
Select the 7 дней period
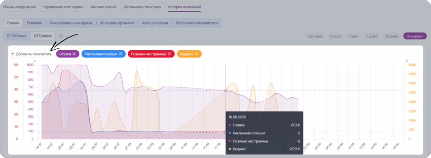click(371, 36)
